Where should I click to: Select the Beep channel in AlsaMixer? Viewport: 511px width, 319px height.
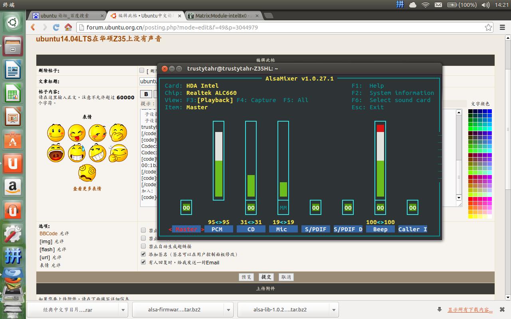(x=380, y=229)
